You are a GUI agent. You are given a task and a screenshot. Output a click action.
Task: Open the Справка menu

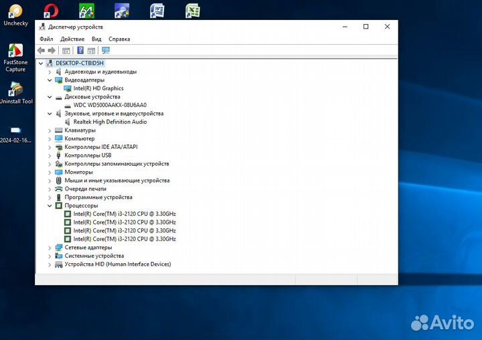(x=119, y=39)
